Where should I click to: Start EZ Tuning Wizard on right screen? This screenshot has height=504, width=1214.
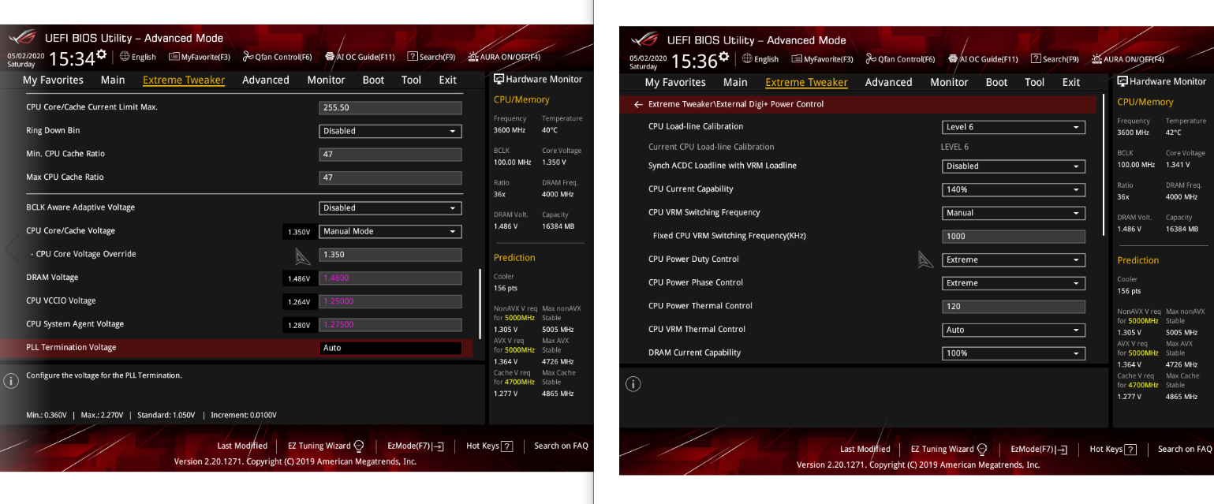tap(949, 449)
